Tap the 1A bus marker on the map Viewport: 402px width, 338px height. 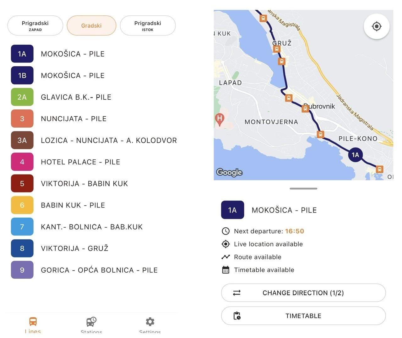click(355, 155)
